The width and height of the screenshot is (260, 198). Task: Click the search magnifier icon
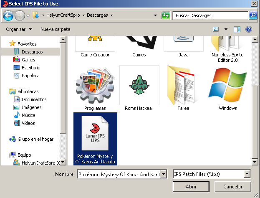(x=253, y=15)
